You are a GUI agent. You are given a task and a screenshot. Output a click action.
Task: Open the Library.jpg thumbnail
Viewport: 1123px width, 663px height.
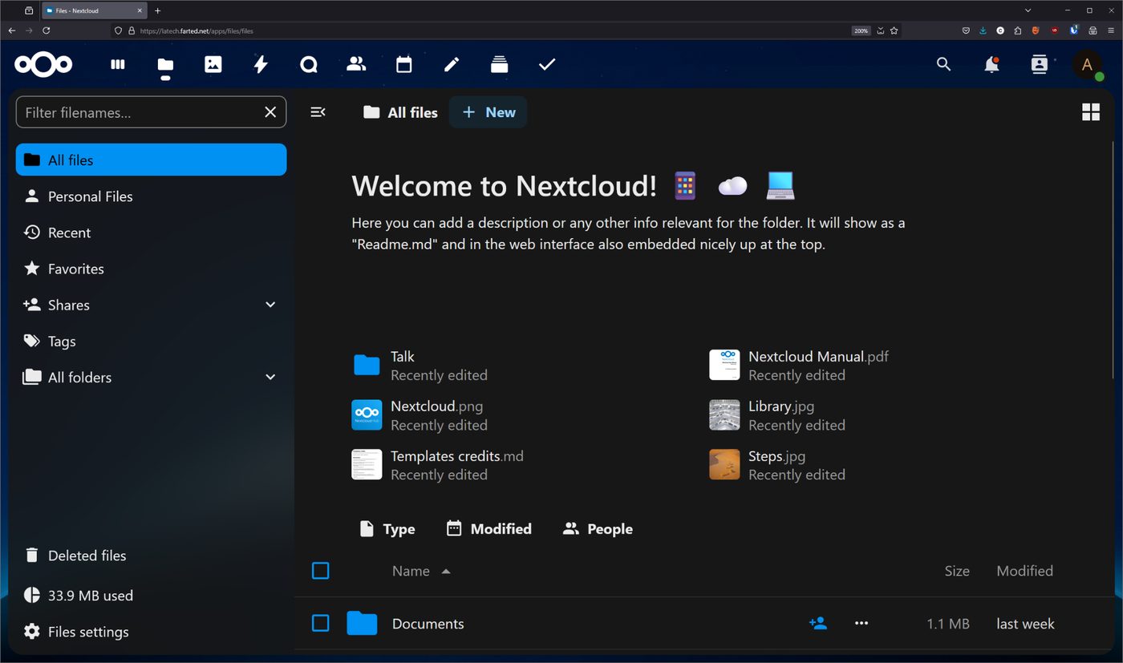coord(724,415)
